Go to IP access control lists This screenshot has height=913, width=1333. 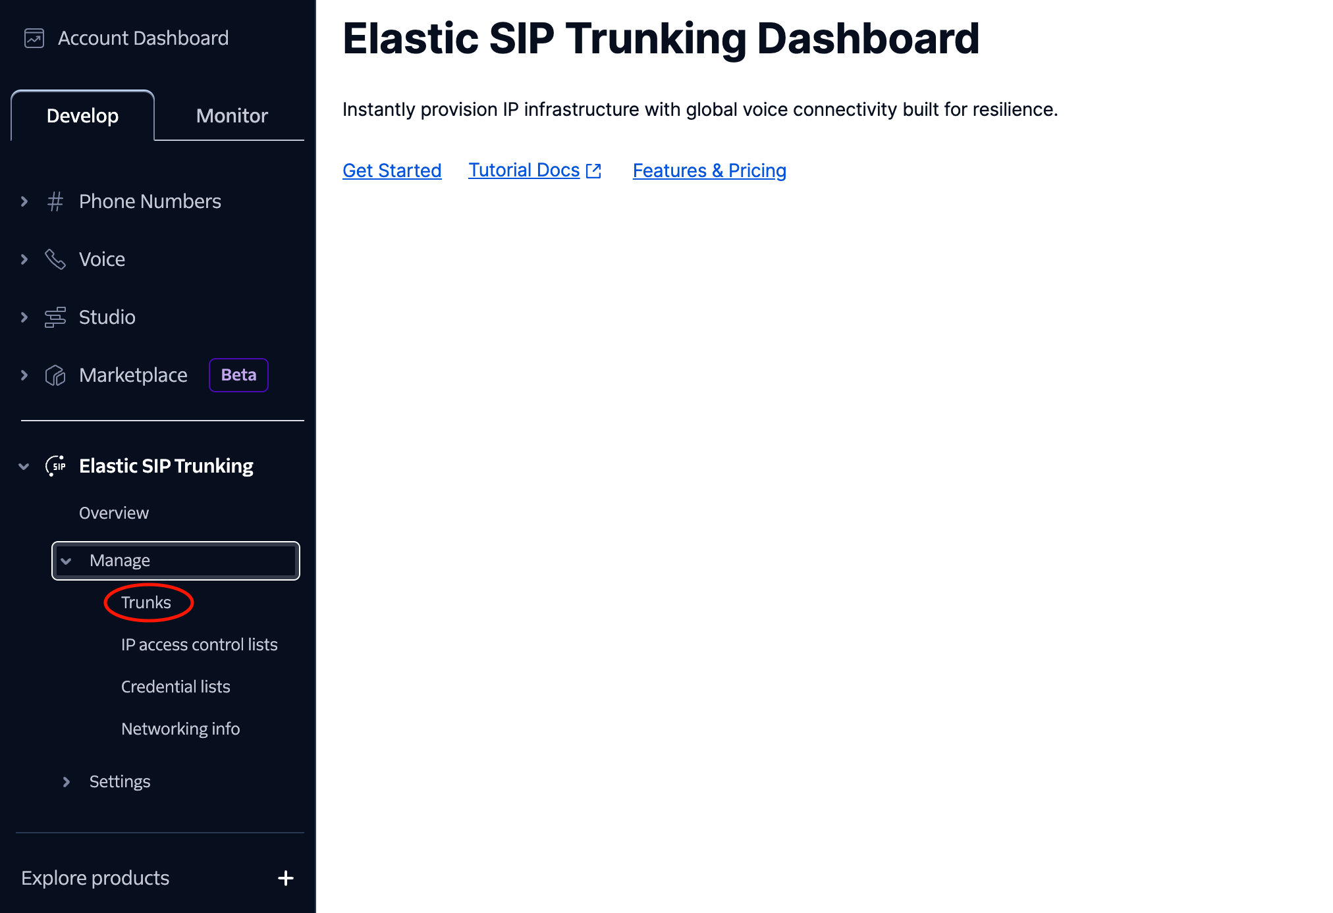tap(199, 644)
